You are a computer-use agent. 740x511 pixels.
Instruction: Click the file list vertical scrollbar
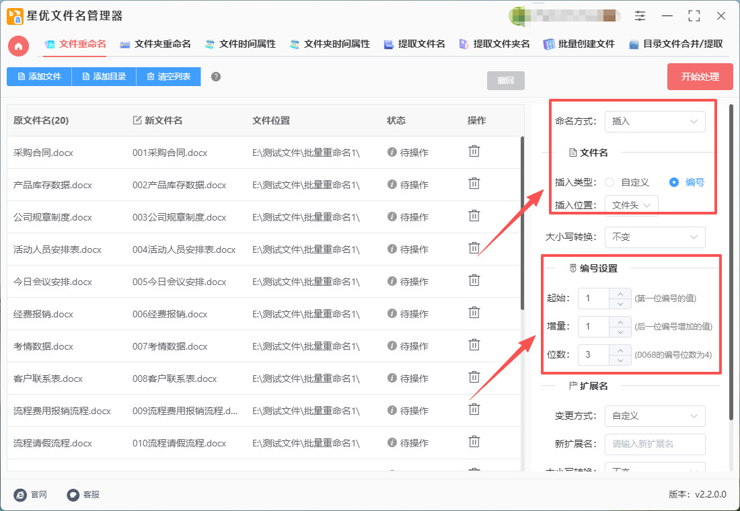[521, 222]
